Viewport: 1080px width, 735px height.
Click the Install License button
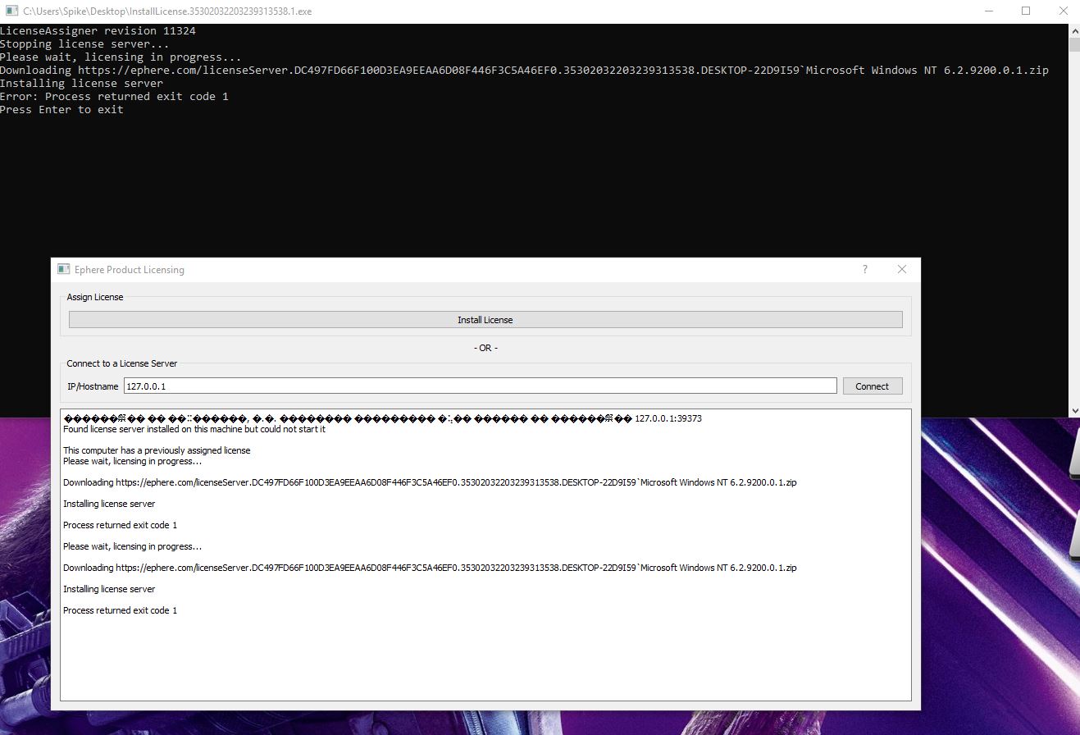point(485,320)
